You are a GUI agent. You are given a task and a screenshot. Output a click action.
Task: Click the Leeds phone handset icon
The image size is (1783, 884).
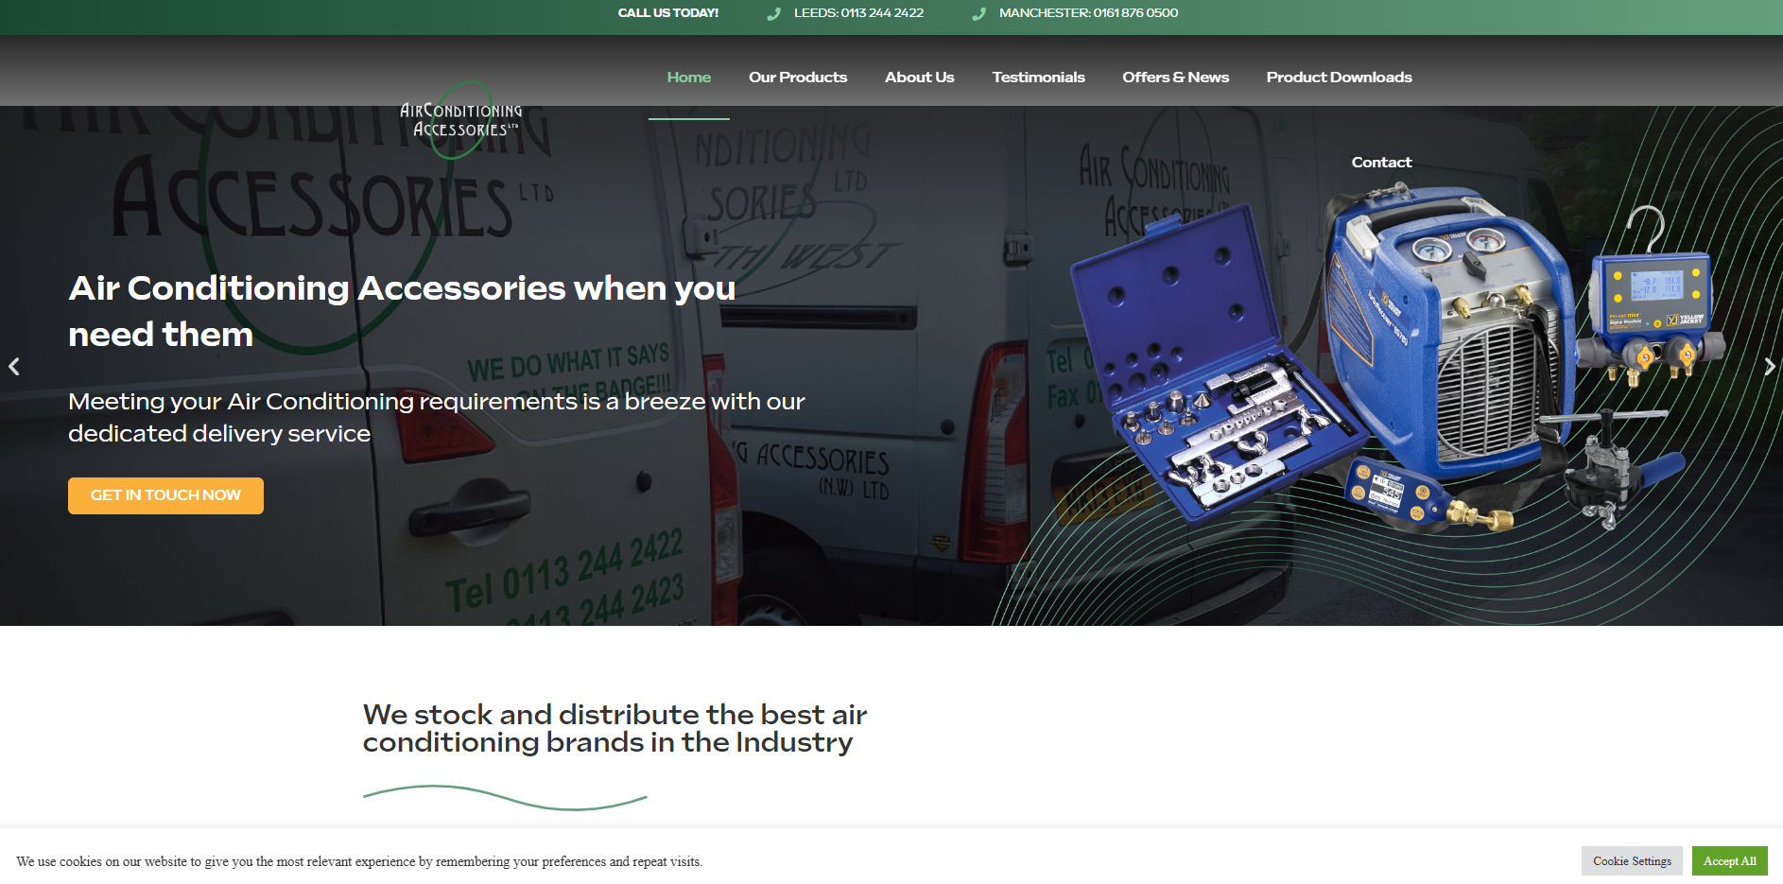pos(774,13)
